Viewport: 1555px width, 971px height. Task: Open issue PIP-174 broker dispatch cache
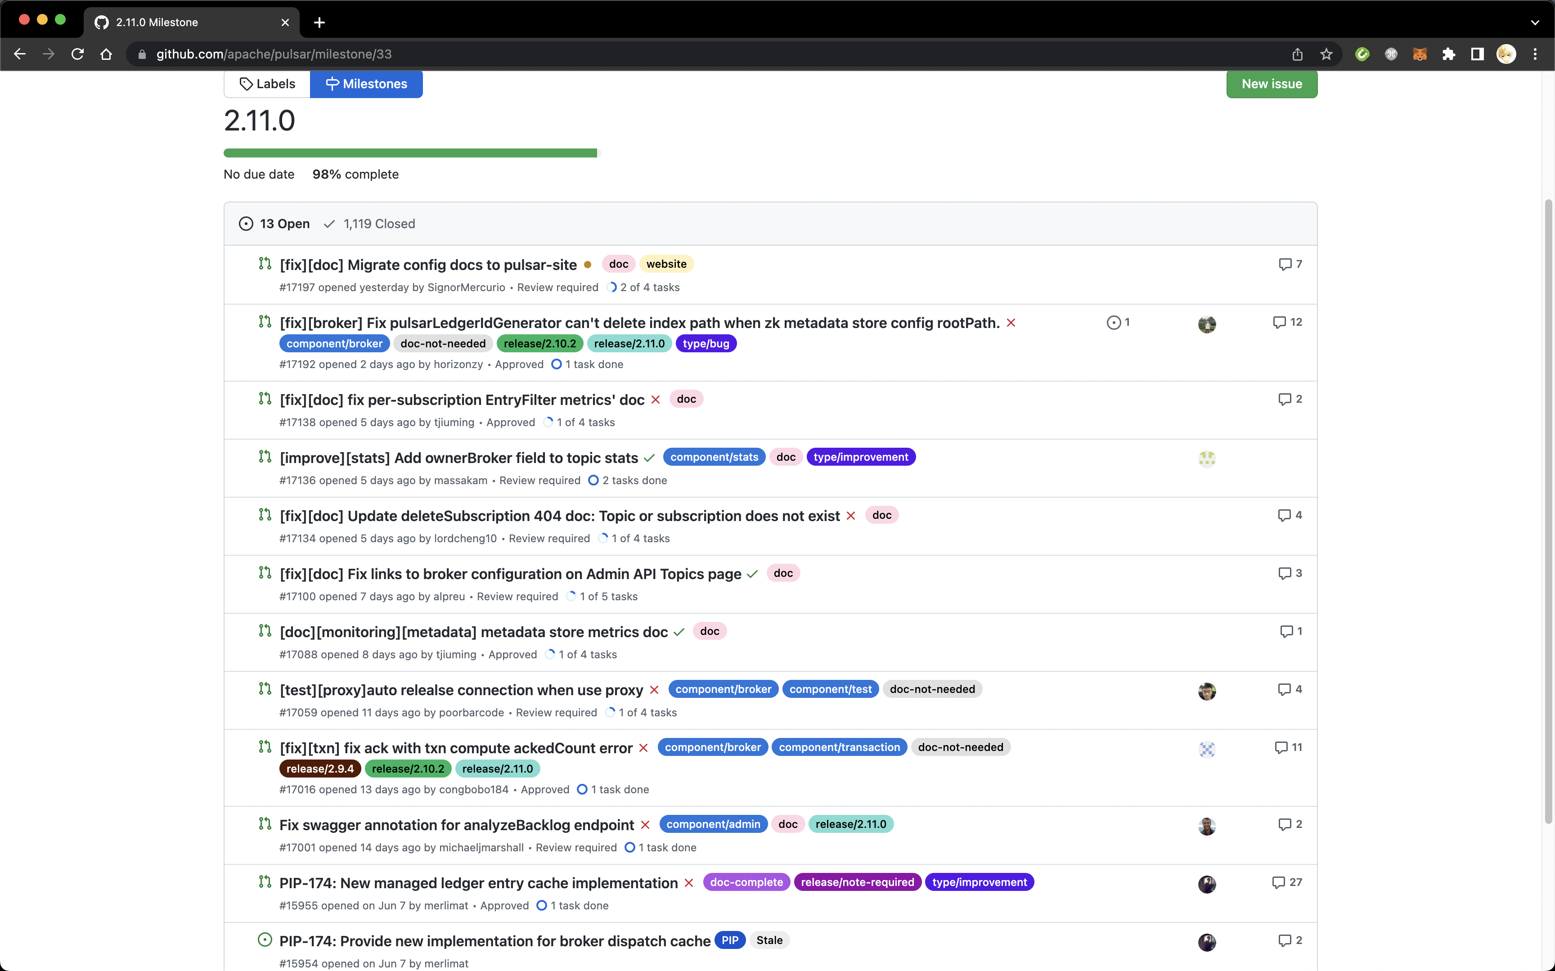coord(495,941)
